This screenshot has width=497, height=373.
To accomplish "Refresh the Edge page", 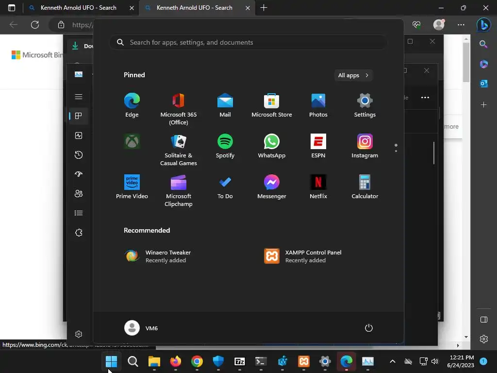I will click(35, 25).
